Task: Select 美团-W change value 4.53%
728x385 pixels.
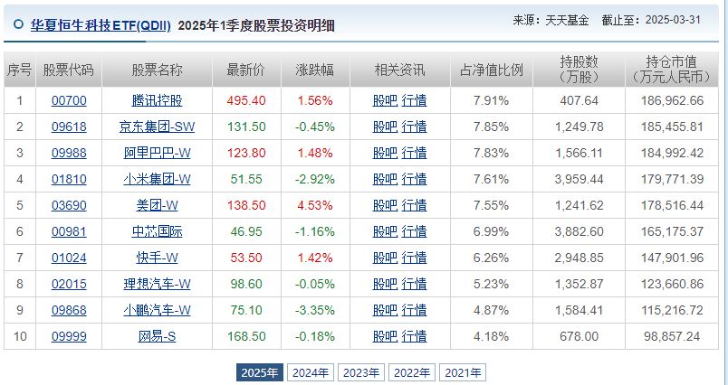Action: pyautogui.click(x=315, y=205)
